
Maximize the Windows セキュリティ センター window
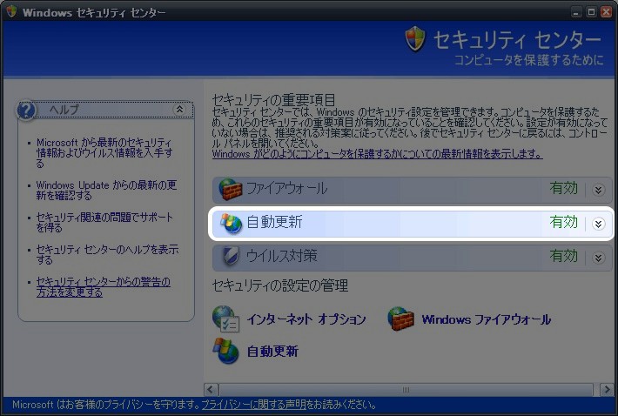coord(591,12)
